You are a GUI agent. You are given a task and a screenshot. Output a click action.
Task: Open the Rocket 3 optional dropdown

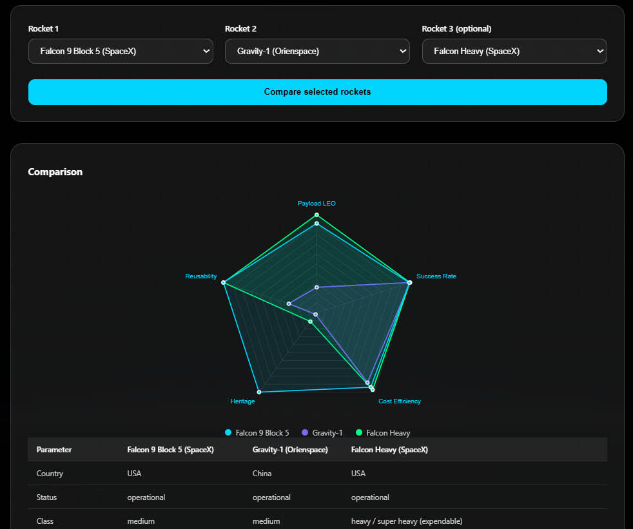514,52
